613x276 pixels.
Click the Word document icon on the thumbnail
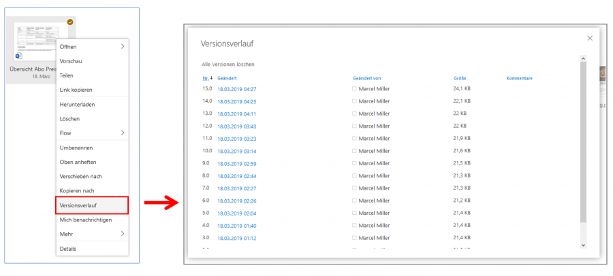coord(18,56)
